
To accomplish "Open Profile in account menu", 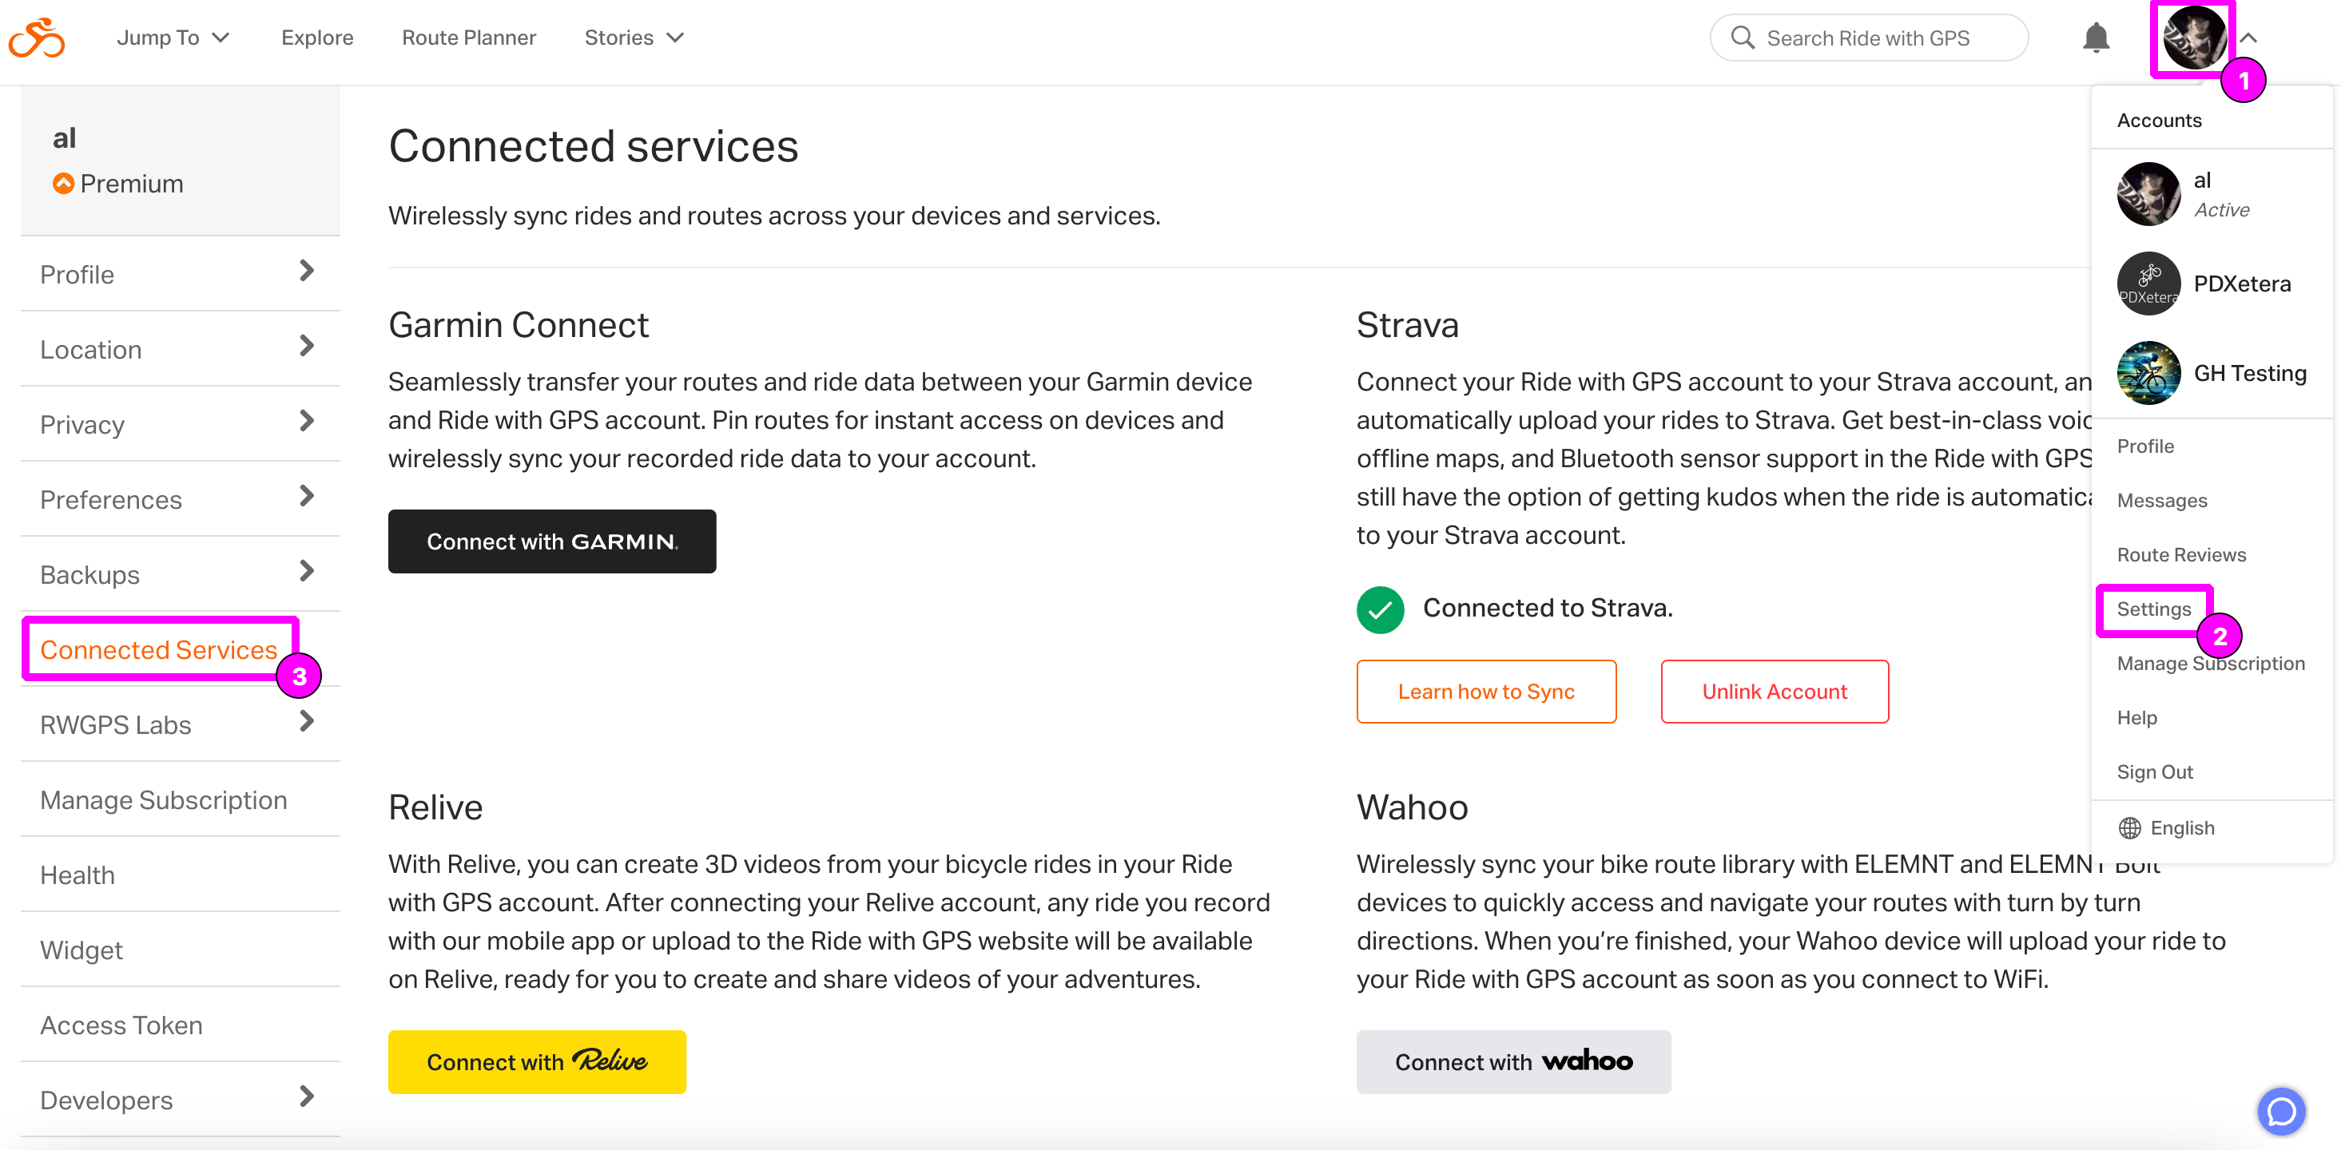I will coord(2144,446).
